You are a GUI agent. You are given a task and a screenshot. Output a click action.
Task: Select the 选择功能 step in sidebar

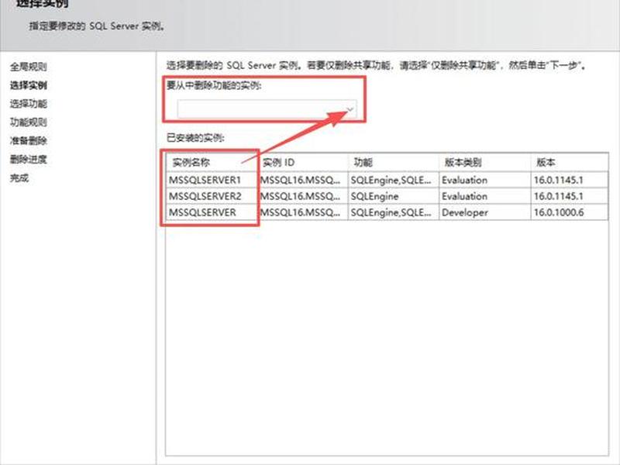click(x=29, y=104)
